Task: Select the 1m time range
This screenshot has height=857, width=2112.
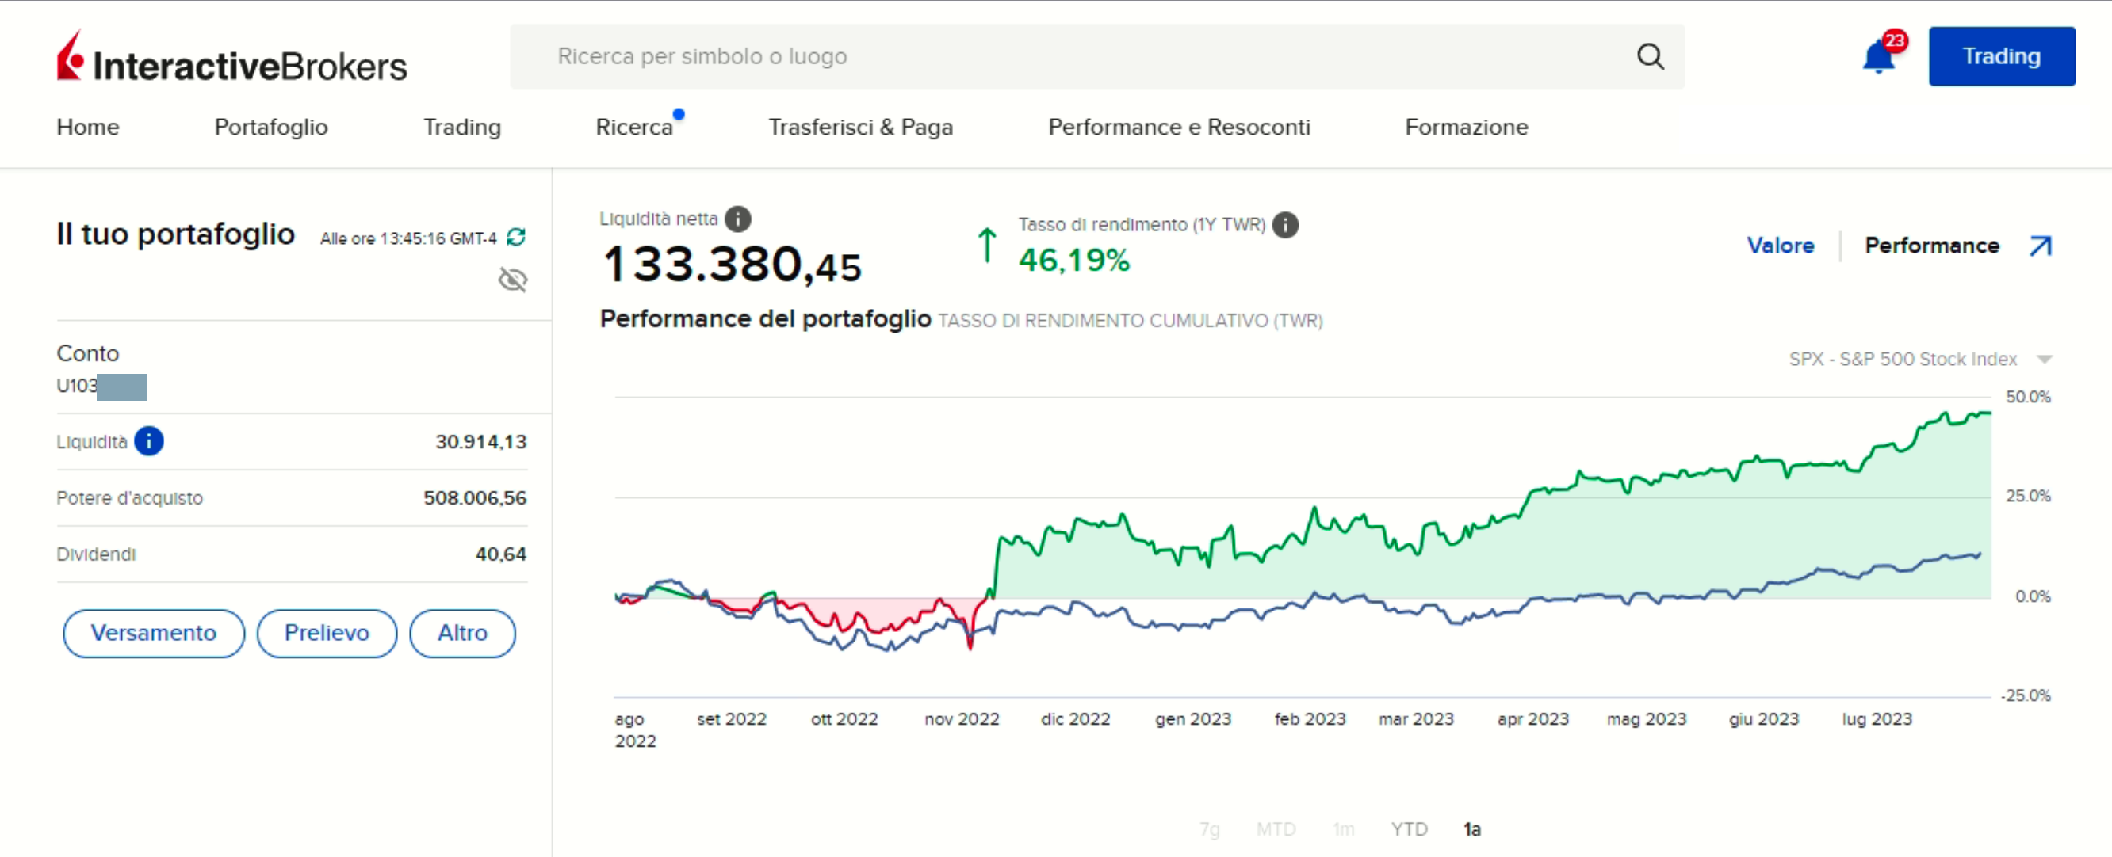Action: click(1344, 829)
